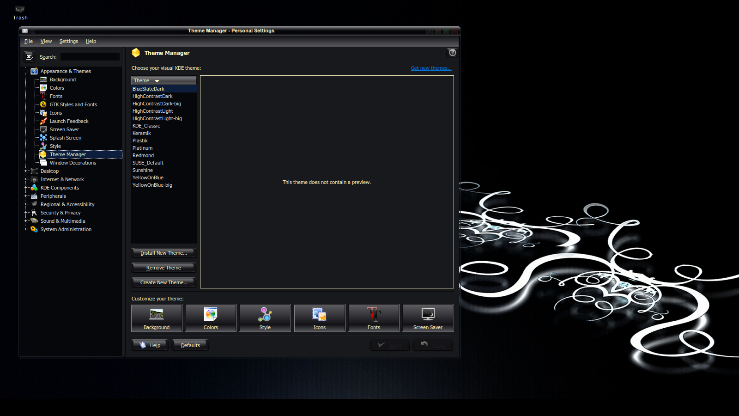Image resolution: width=739 pixels, height=416 pixels.
Task: Click the Background customize icon button
Action: [157, 318]
